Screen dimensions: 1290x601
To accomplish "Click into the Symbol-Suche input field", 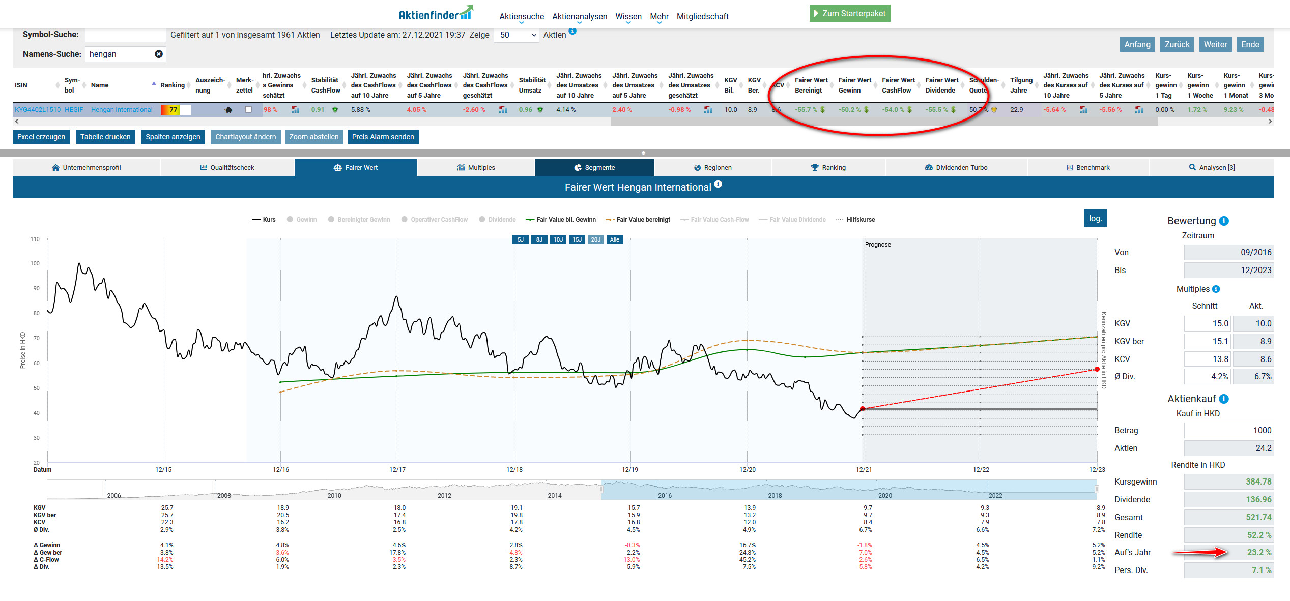I will 126,35.
